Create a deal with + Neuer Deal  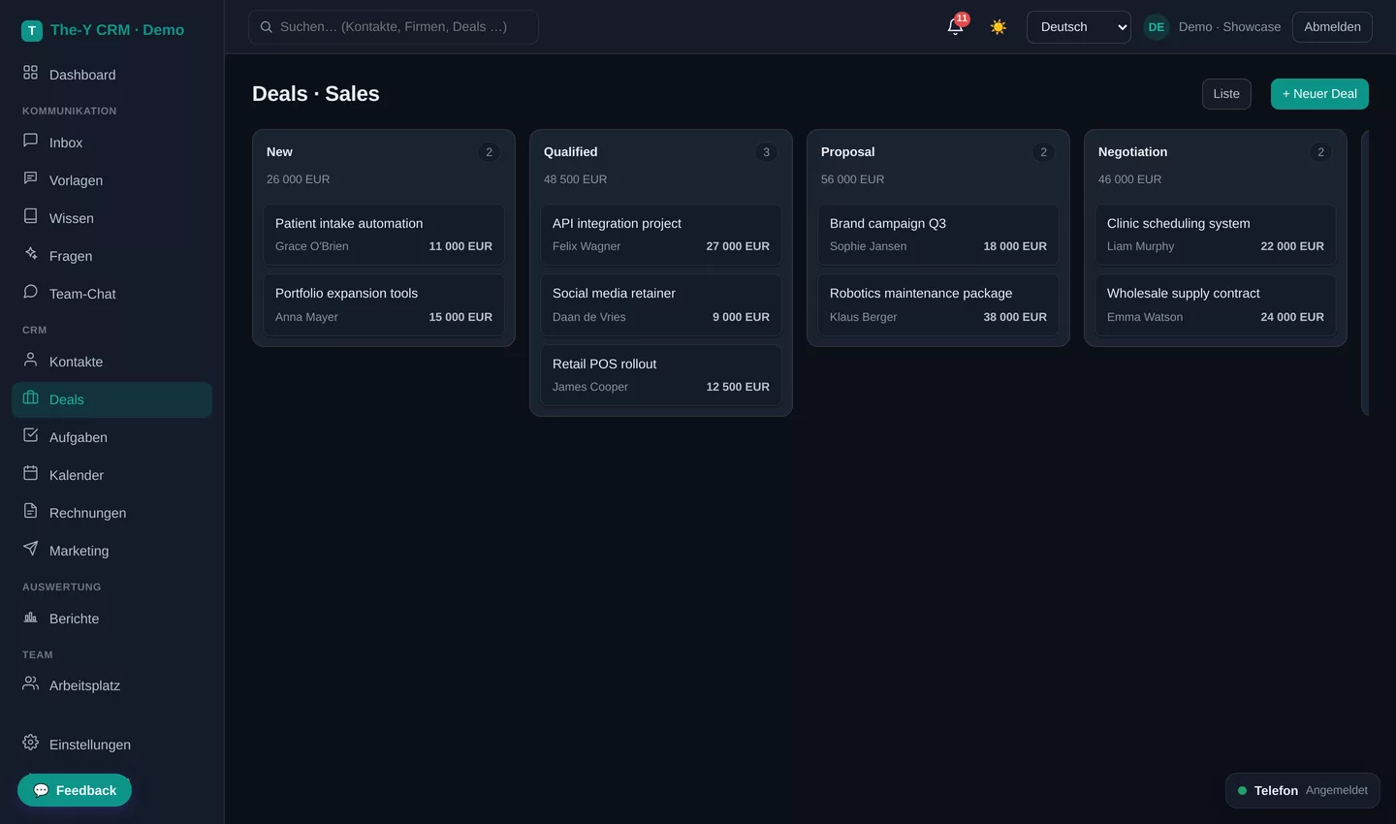click(x=1319, y=94)
